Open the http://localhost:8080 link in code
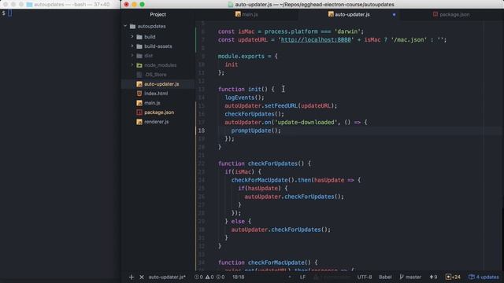504x283 pixels. (316, 40)
